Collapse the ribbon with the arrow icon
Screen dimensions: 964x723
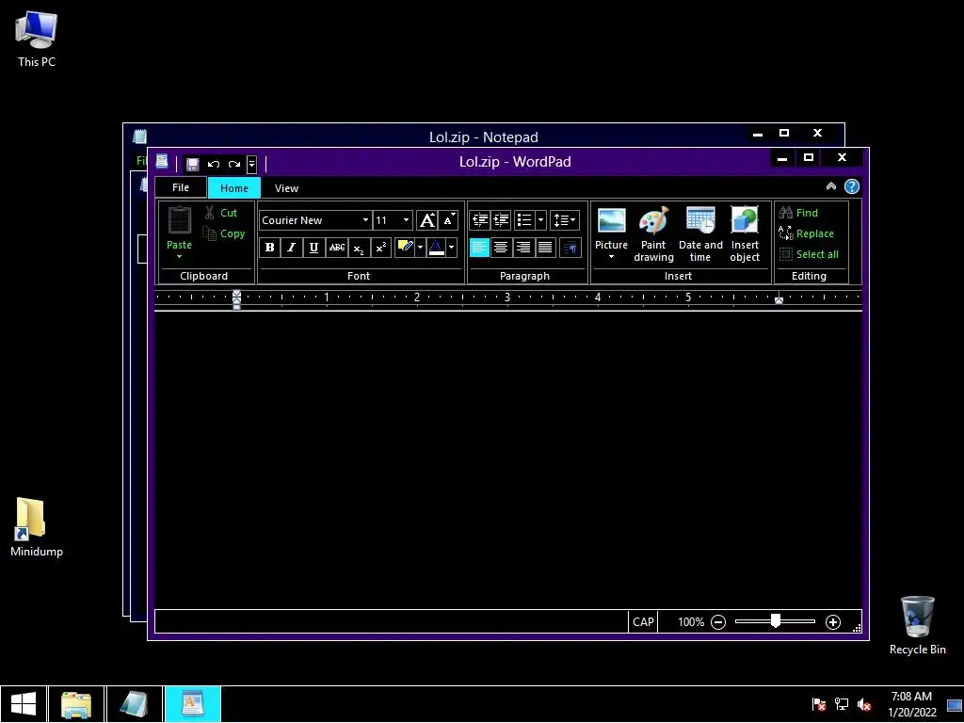click(831, 186)
